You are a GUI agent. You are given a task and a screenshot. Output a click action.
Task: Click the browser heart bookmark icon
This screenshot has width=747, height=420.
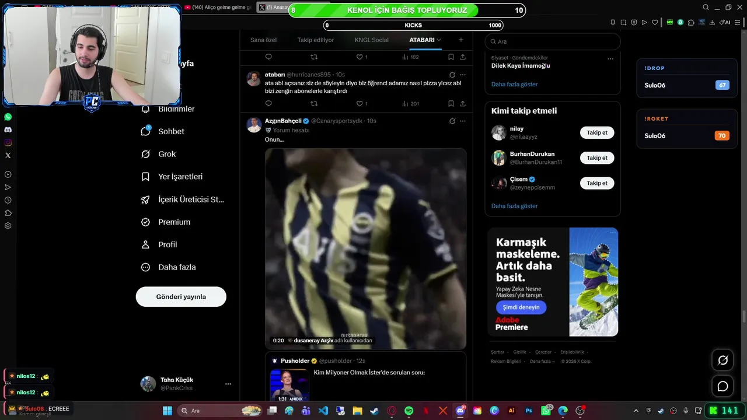(x=655, y=22)
